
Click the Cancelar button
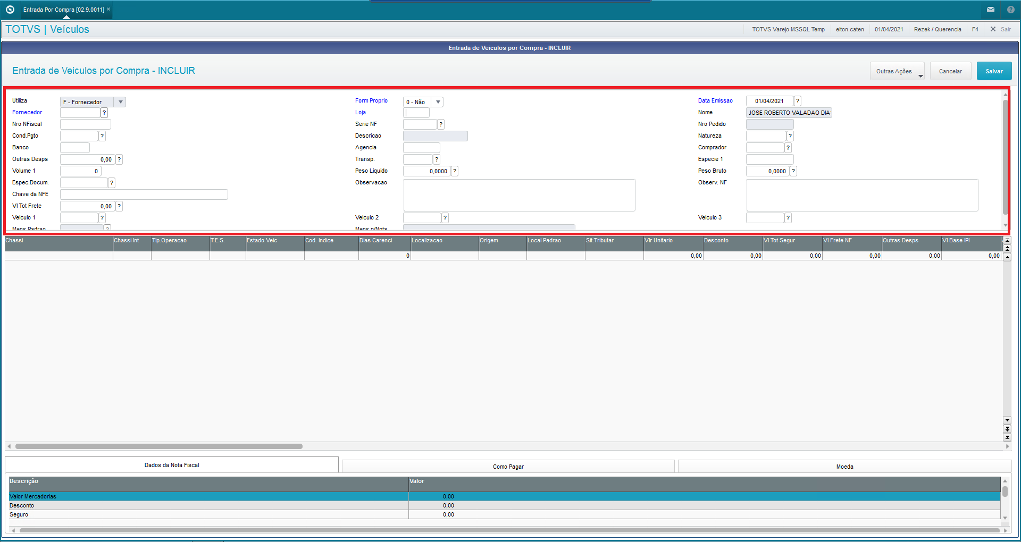pos(950,71)
